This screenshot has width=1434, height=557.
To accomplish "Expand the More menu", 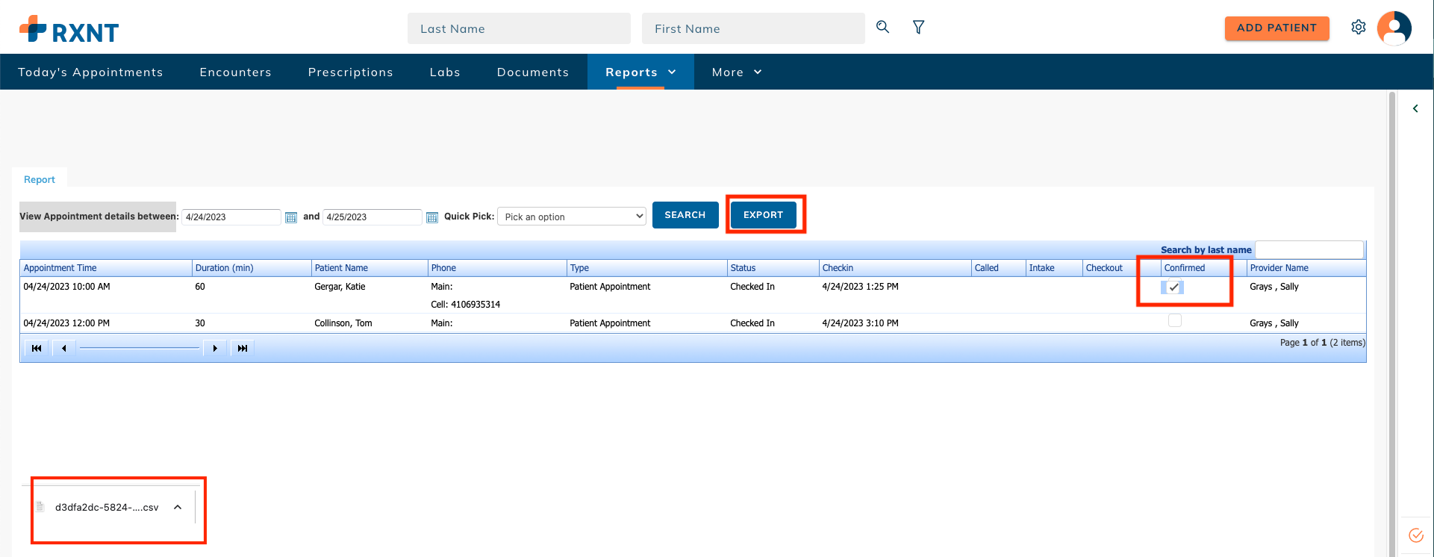I will pos(737,72).
